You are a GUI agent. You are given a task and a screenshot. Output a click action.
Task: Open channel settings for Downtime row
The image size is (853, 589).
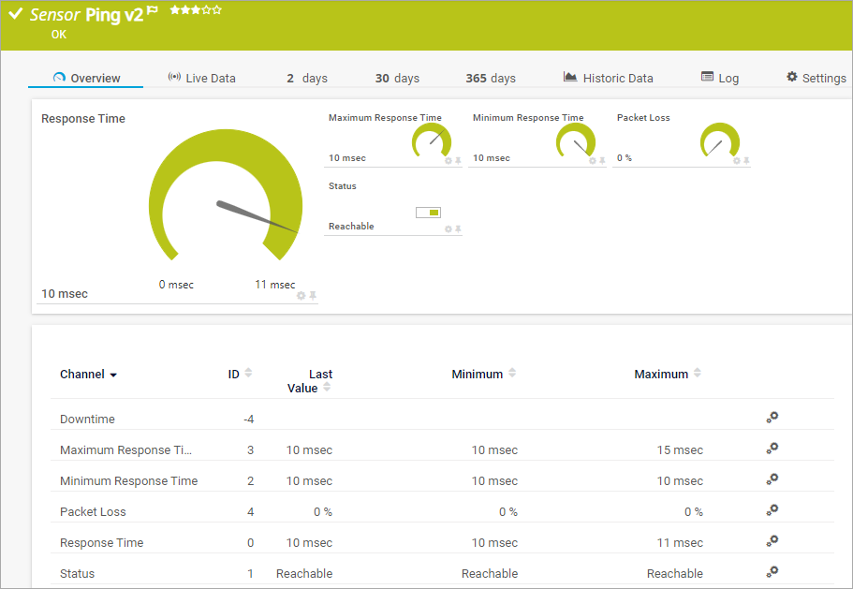point(772,419)
